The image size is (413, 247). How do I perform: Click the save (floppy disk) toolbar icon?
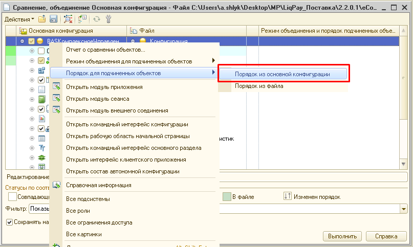[53, 19]
